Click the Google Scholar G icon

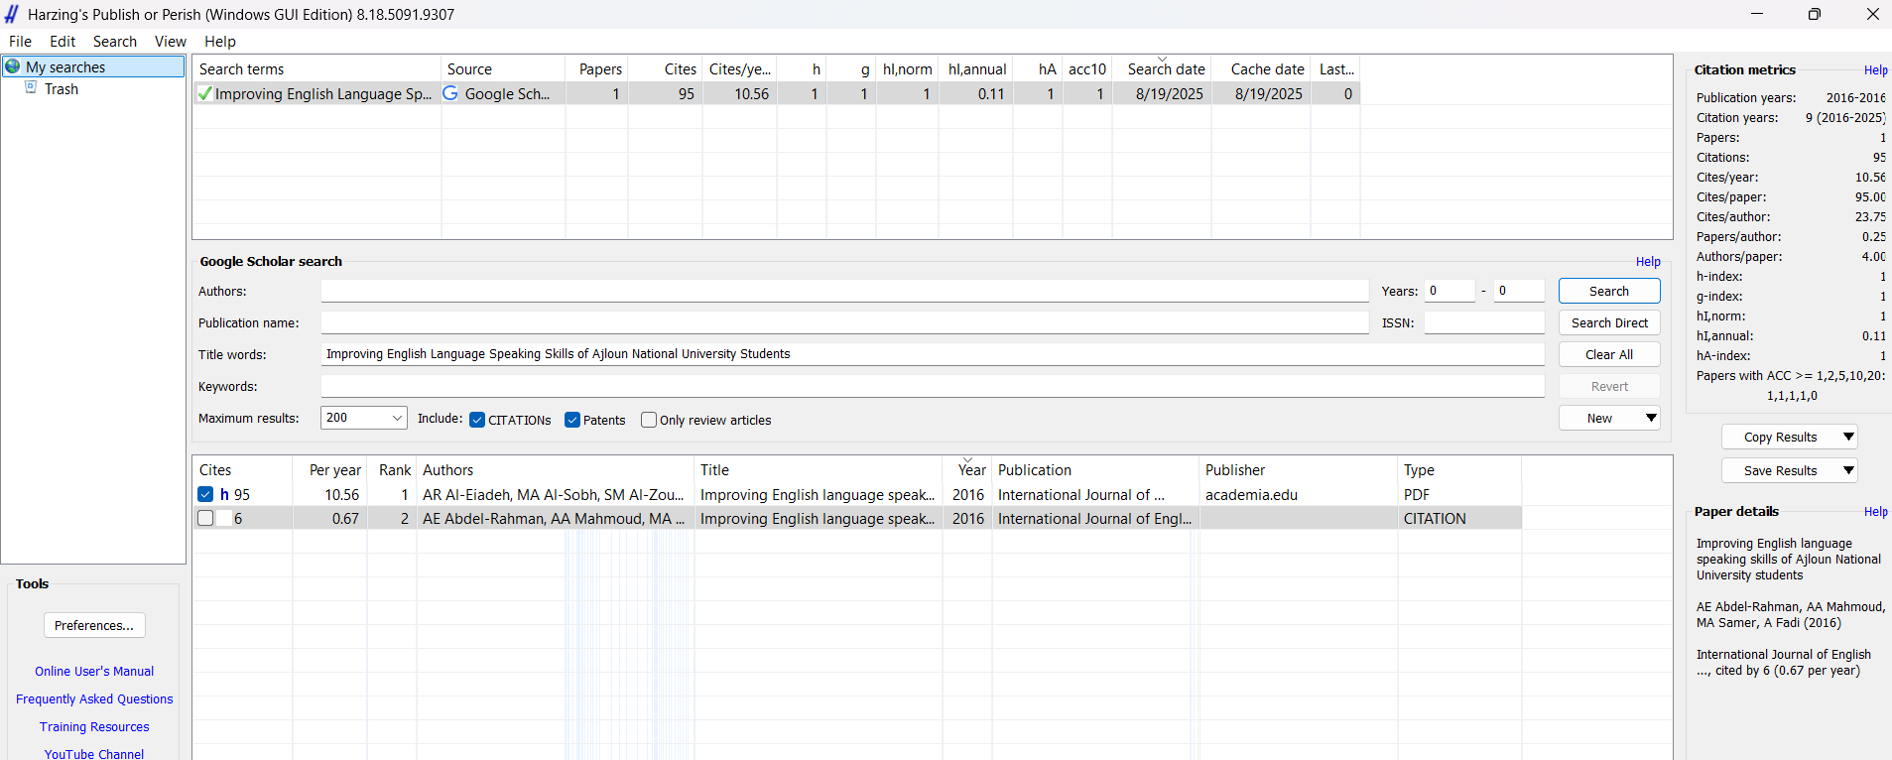pos(450,93)
